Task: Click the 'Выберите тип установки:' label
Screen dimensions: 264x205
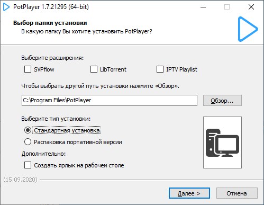Action: (x=56, y=119)
